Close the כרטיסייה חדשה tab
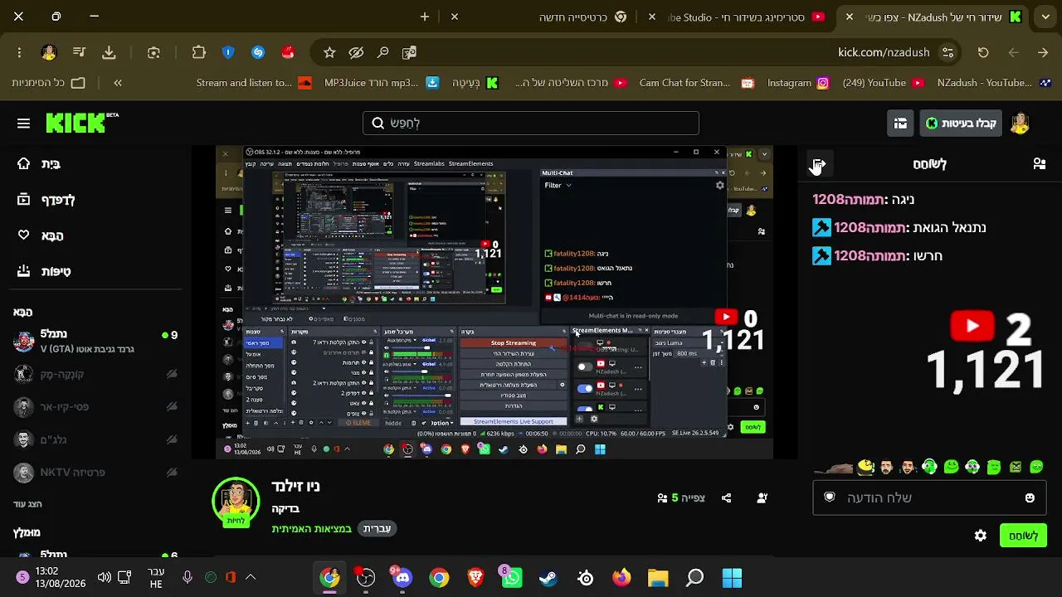1062x597 pixels. pos(455,17)
